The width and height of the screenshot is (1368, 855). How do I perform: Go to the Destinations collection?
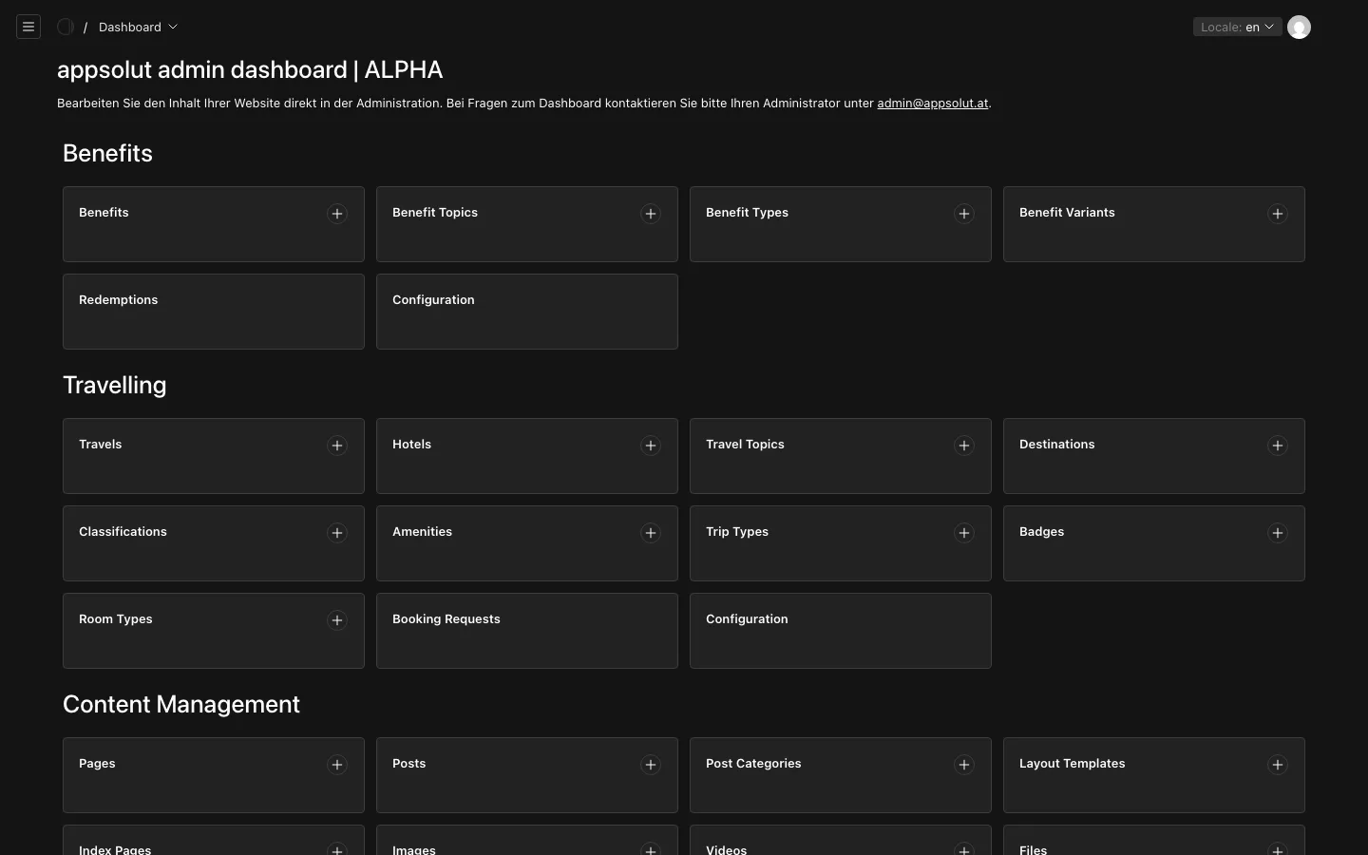[1154, 456]
